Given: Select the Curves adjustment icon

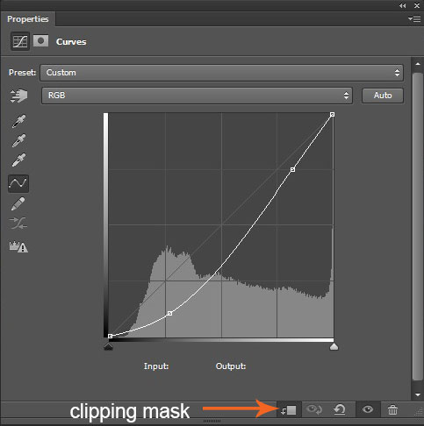Looking at the screenshot, I should pos(20,41).
